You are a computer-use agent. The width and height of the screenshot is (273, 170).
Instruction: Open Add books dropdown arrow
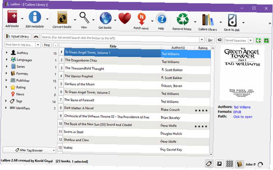22,19
